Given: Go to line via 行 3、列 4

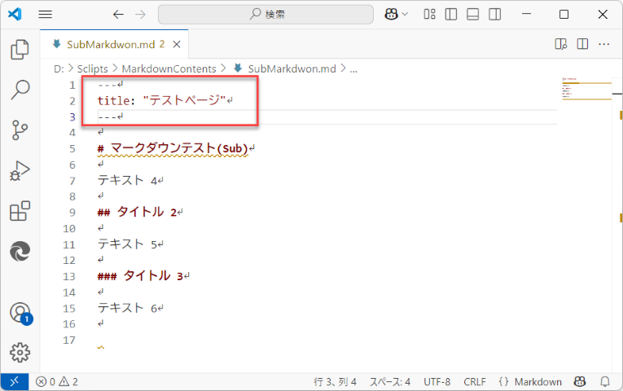Looking at the screenshot, I should [x=335, y=382].
